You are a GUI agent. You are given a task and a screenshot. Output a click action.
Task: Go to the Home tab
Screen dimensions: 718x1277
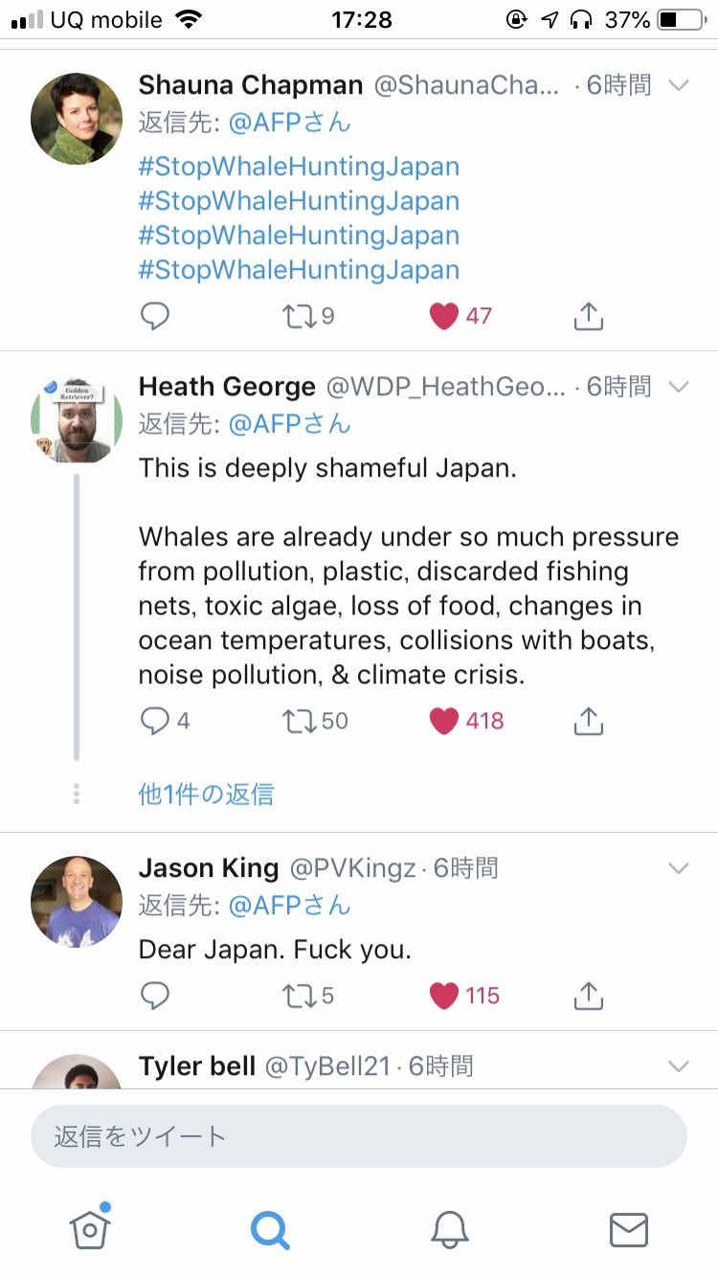90,1227
